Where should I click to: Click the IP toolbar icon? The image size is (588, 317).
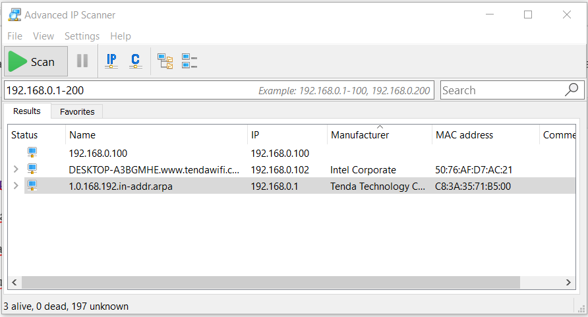[x=111, y=61]
